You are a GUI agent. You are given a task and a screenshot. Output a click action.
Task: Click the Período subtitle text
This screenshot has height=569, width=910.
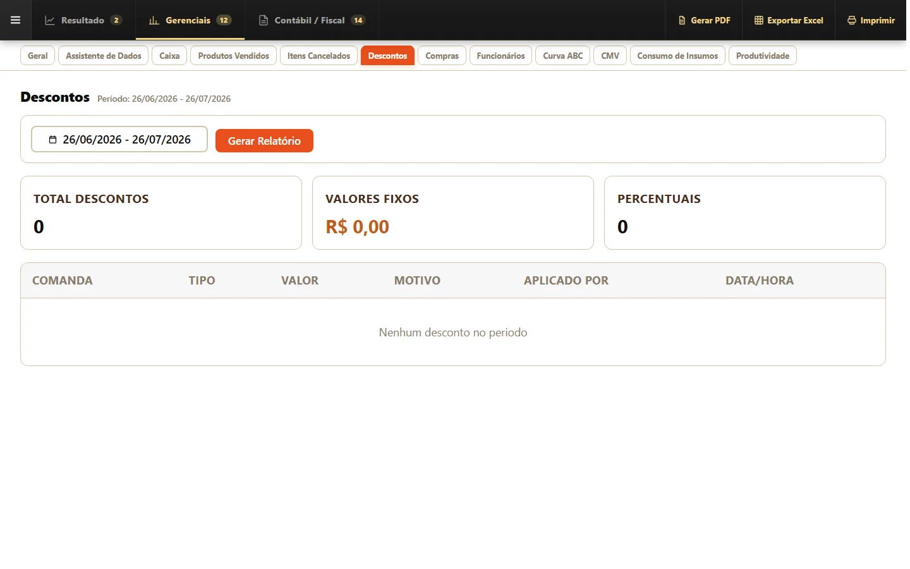click(164, 99)
